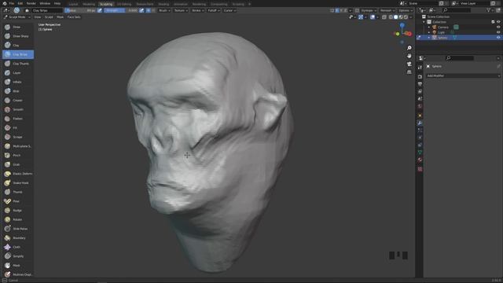Click the outliner search field
The height and width of the screenshot is (283, 503).
pos(457,10)
